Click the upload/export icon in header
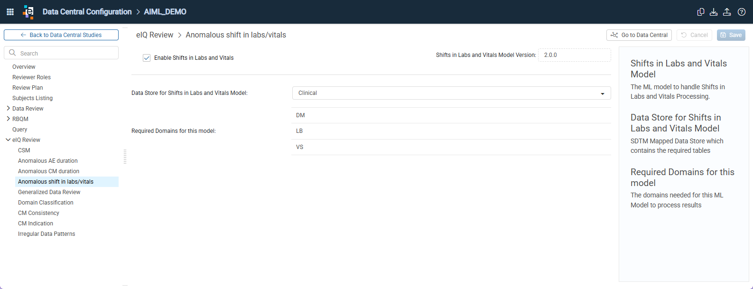 pyautogui.click(x=727, y=12)
